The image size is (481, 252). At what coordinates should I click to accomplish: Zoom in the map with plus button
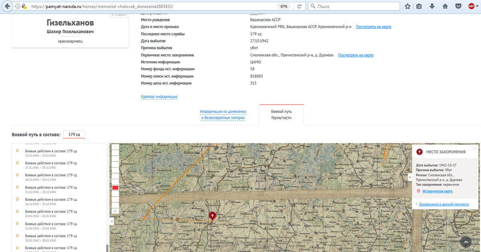pos(115,211)
